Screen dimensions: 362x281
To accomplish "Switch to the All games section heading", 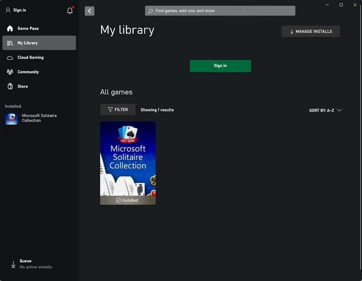I will click(x=116, y=92).
